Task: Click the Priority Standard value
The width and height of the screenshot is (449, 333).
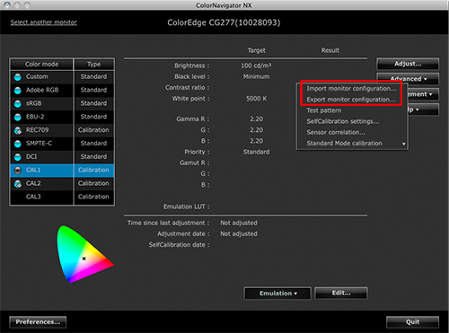Action: tap(256, 152)
